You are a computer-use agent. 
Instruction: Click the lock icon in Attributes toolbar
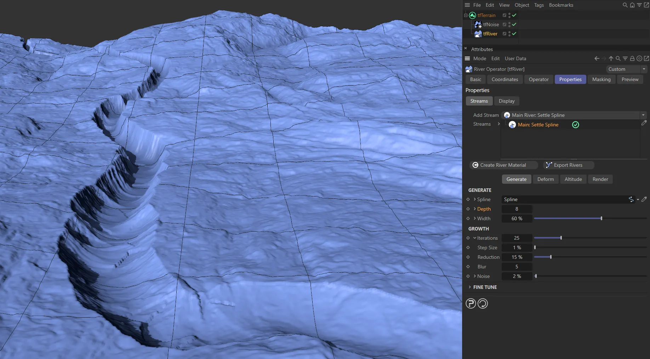[x=632, y=59]
